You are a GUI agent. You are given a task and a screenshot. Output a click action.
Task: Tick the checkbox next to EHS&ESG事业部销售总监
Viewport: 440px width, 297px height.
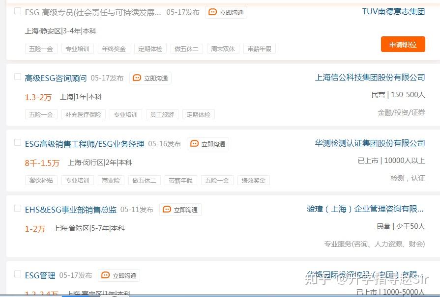tap(17, 209)
